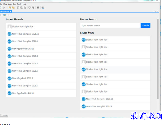Open New App Builder 2021.5 thread

click(41, 49)
